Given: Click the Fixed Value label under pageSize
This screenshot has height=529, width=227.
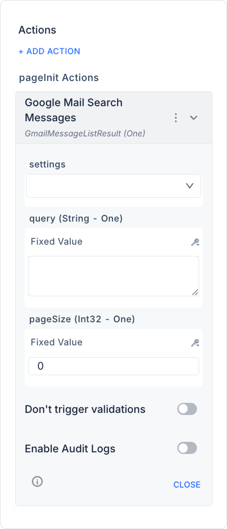Looking at the screenshot, I should (57, 342).
